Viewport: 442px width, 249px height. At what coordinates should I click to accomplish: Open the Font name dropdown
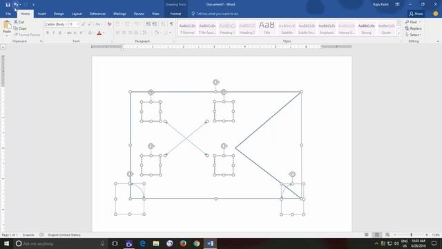66,24
